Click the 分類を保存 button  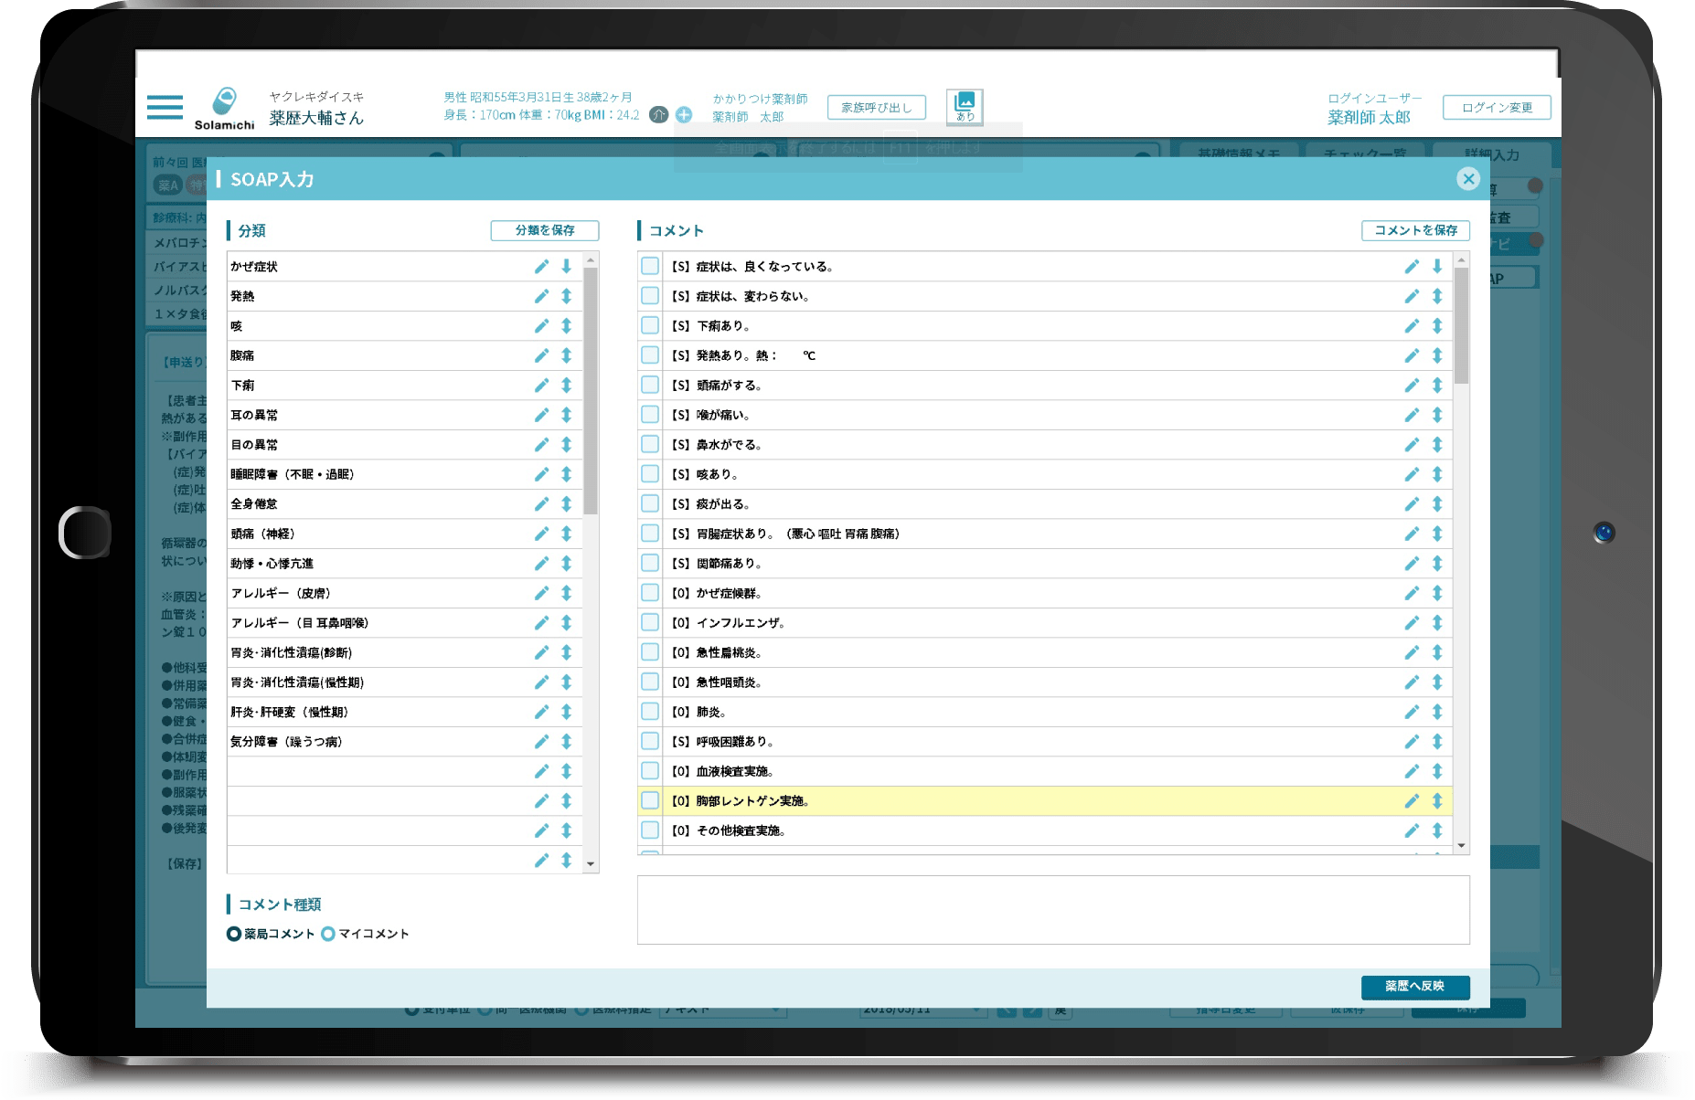(545, 230)
